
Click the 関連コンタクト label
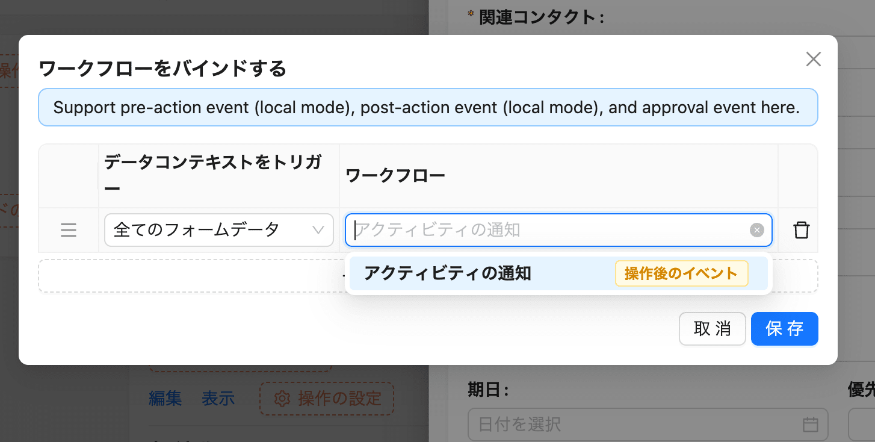(536, 17)
